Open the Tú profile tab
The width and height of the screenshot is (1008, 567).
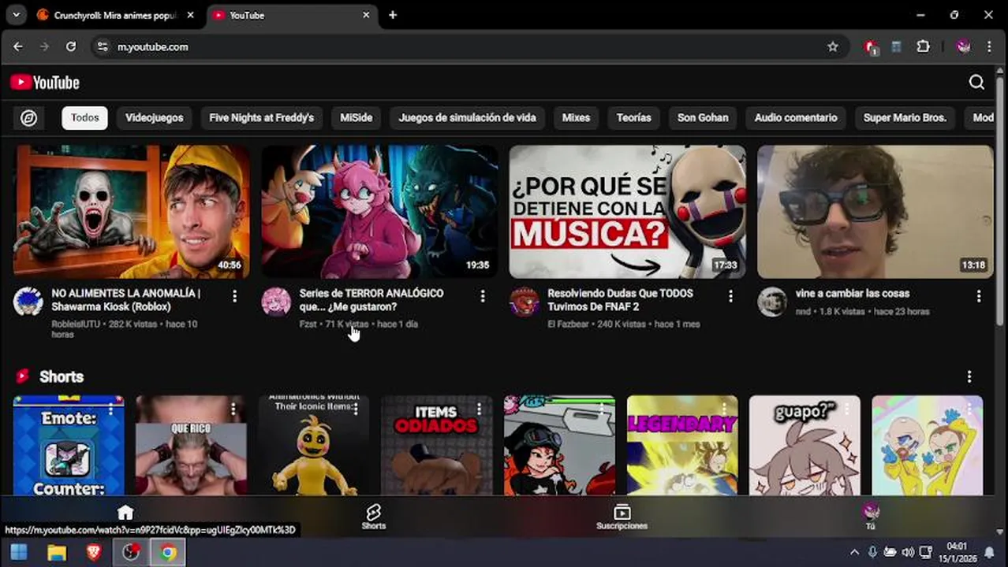coord(871,517)
